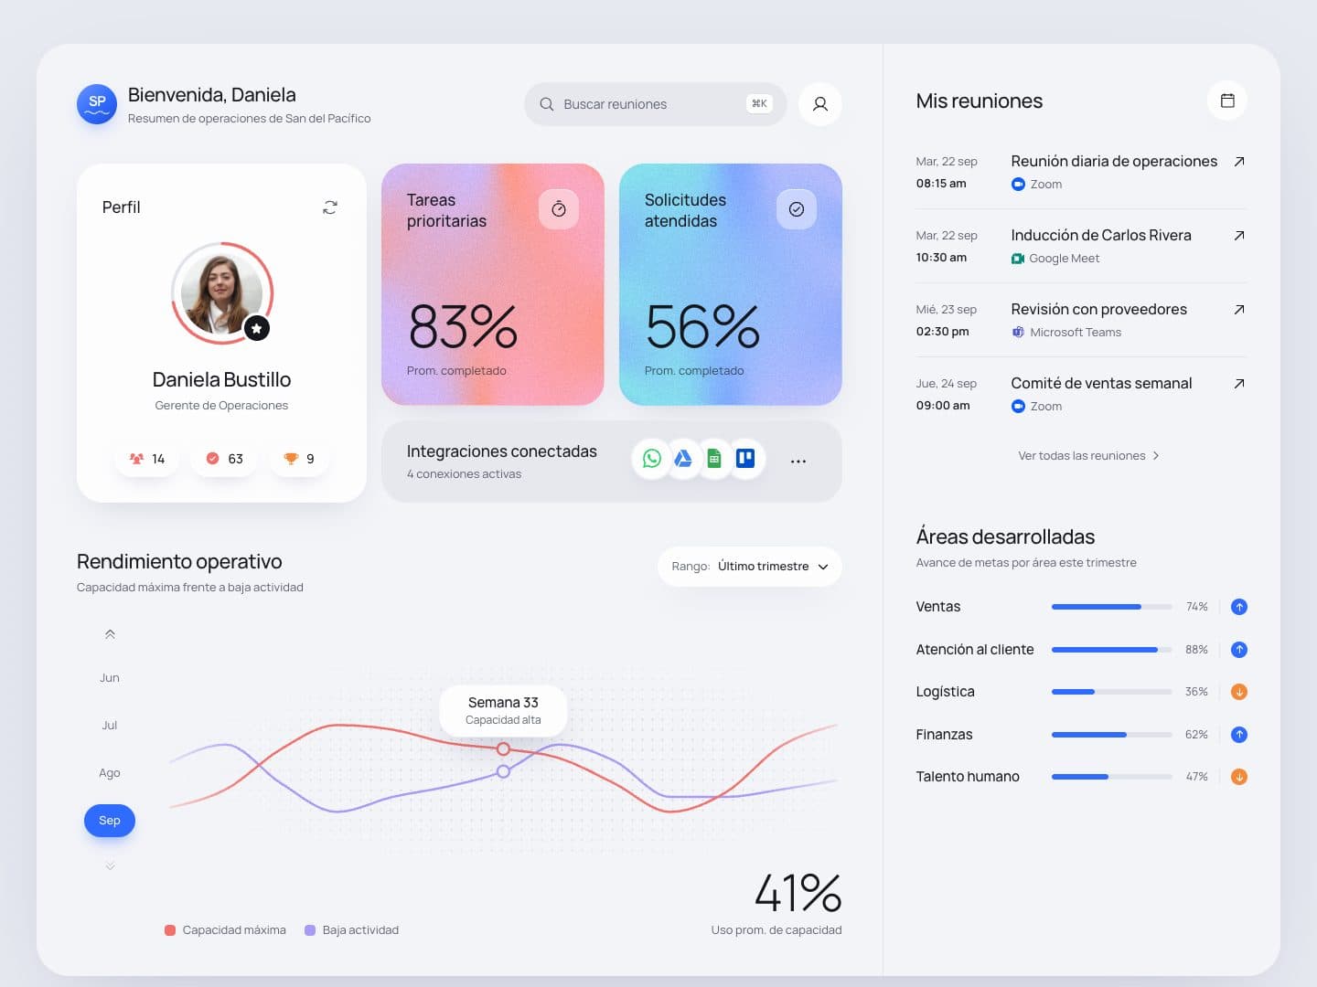Click the SP logo avatar
Image resolution: width=1317 pixels, height=987 pixels.
pos(97,104)
